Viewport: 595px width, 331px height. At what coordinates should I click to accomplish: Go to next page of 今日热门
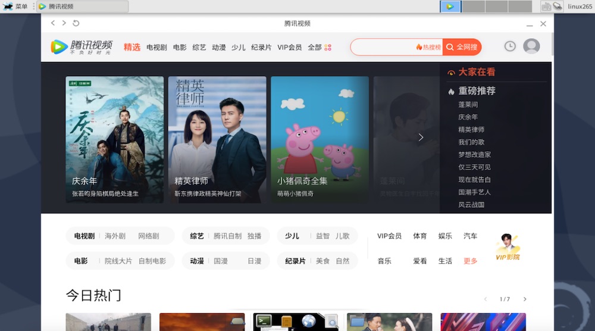pyautogui.click(x=525, y=299)
